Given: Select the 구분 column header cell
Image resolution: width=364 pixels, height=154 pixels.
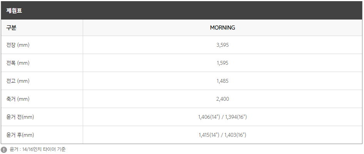Looking at the screenshot, I should (x=42, y=28).
